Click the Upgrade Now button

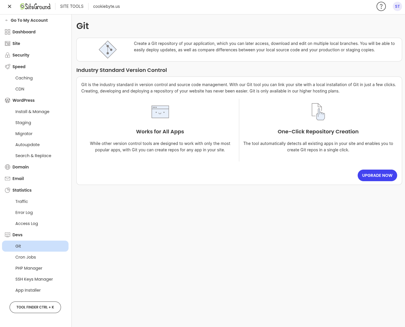(x=377, y=175)
